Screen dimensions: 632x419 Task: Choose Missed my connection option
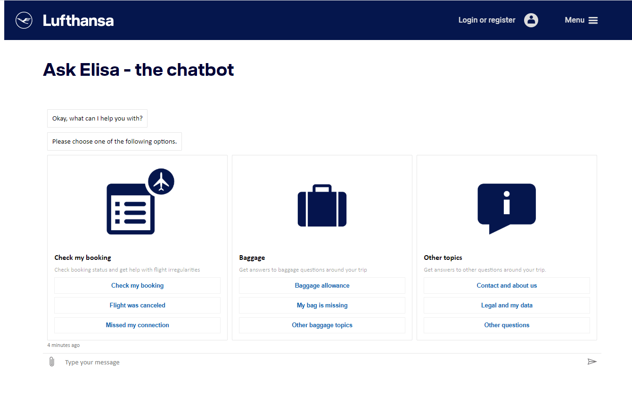138,325
